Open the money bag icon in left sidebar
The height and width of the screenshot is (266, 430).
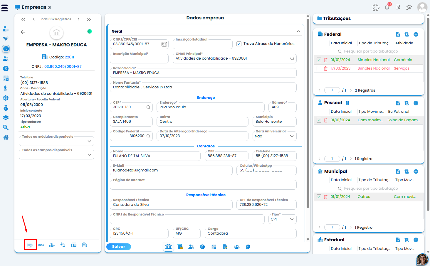tap(6, 108)
